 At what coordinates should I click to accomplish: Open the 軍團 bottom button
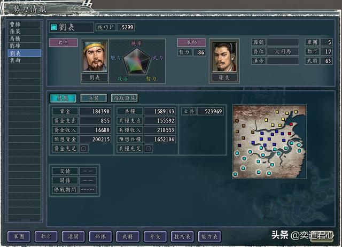pos(19,236)
